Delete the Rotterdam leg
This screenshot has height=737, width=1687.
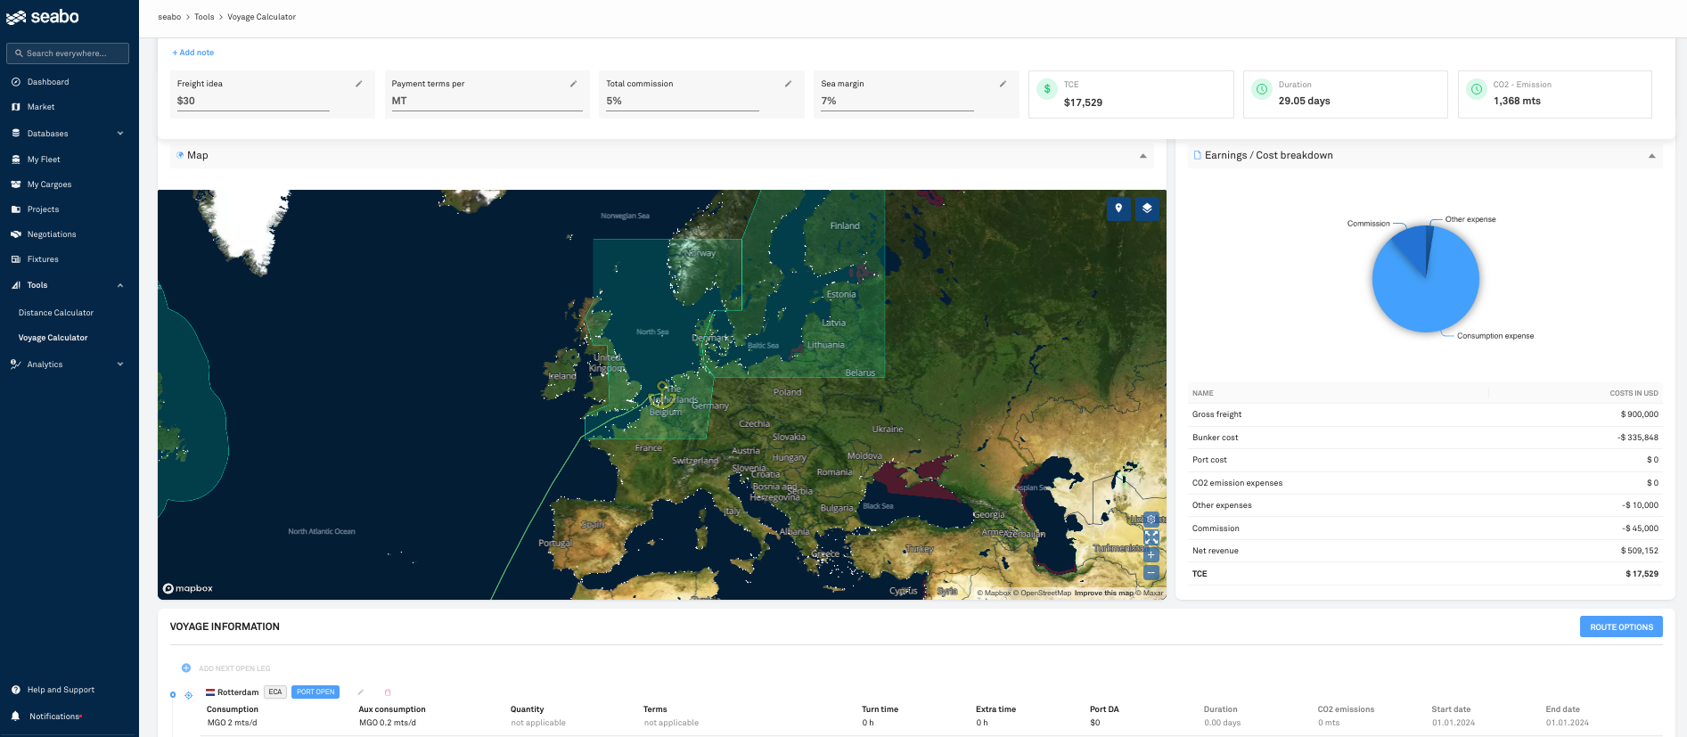coord(388,692)
